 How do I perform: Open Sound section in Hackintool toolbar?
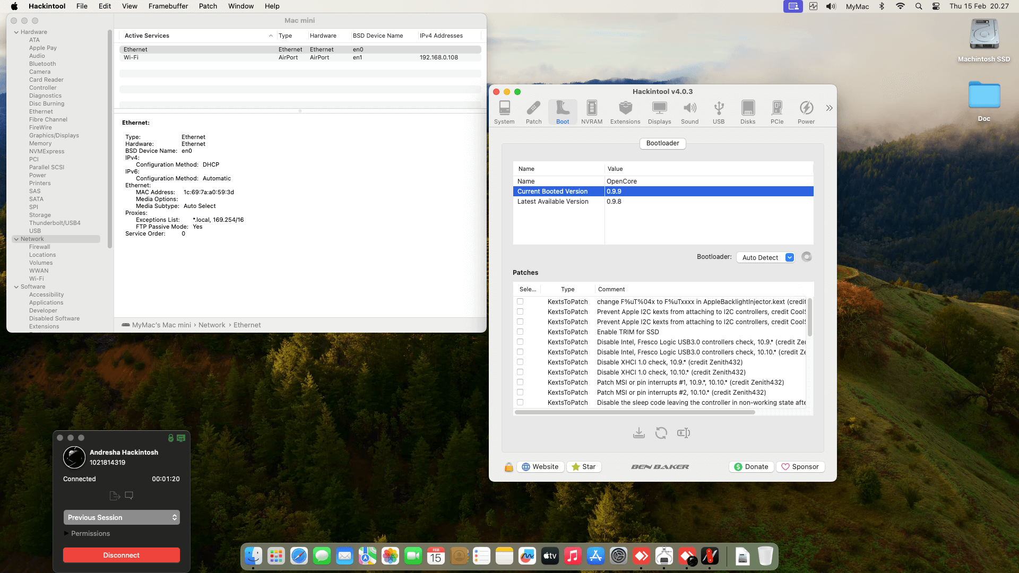pyautogui.click(x=689, y=112)
